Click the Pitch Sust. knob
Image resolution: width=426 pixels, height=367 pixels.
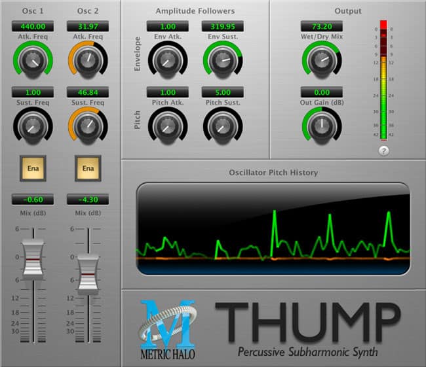click(223, 126)
